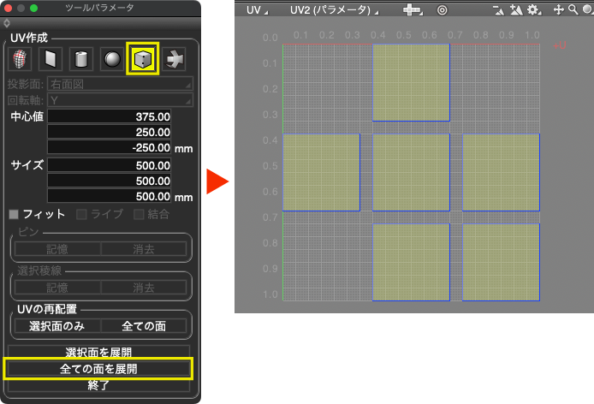Click ピン 消去 button
594x404 pixels.
(x=144, y=249)
